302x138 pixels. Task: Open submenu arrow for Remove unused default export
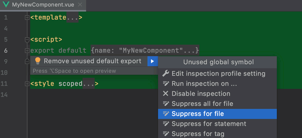152,61
